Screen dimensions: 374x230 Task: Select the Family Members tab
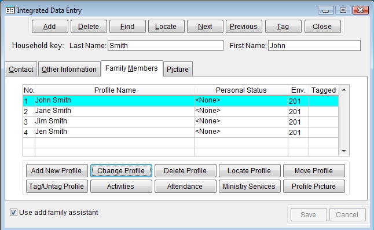point(132,68)
